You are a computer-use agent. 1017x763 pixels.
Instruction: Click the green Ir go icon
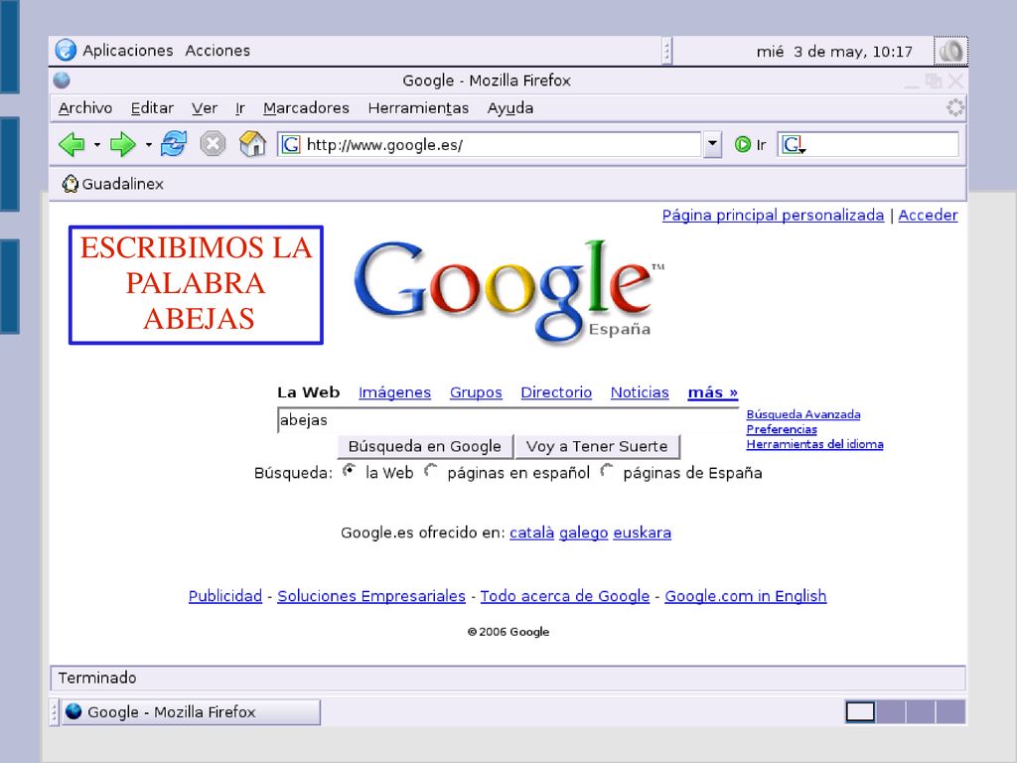coord(743,145)
